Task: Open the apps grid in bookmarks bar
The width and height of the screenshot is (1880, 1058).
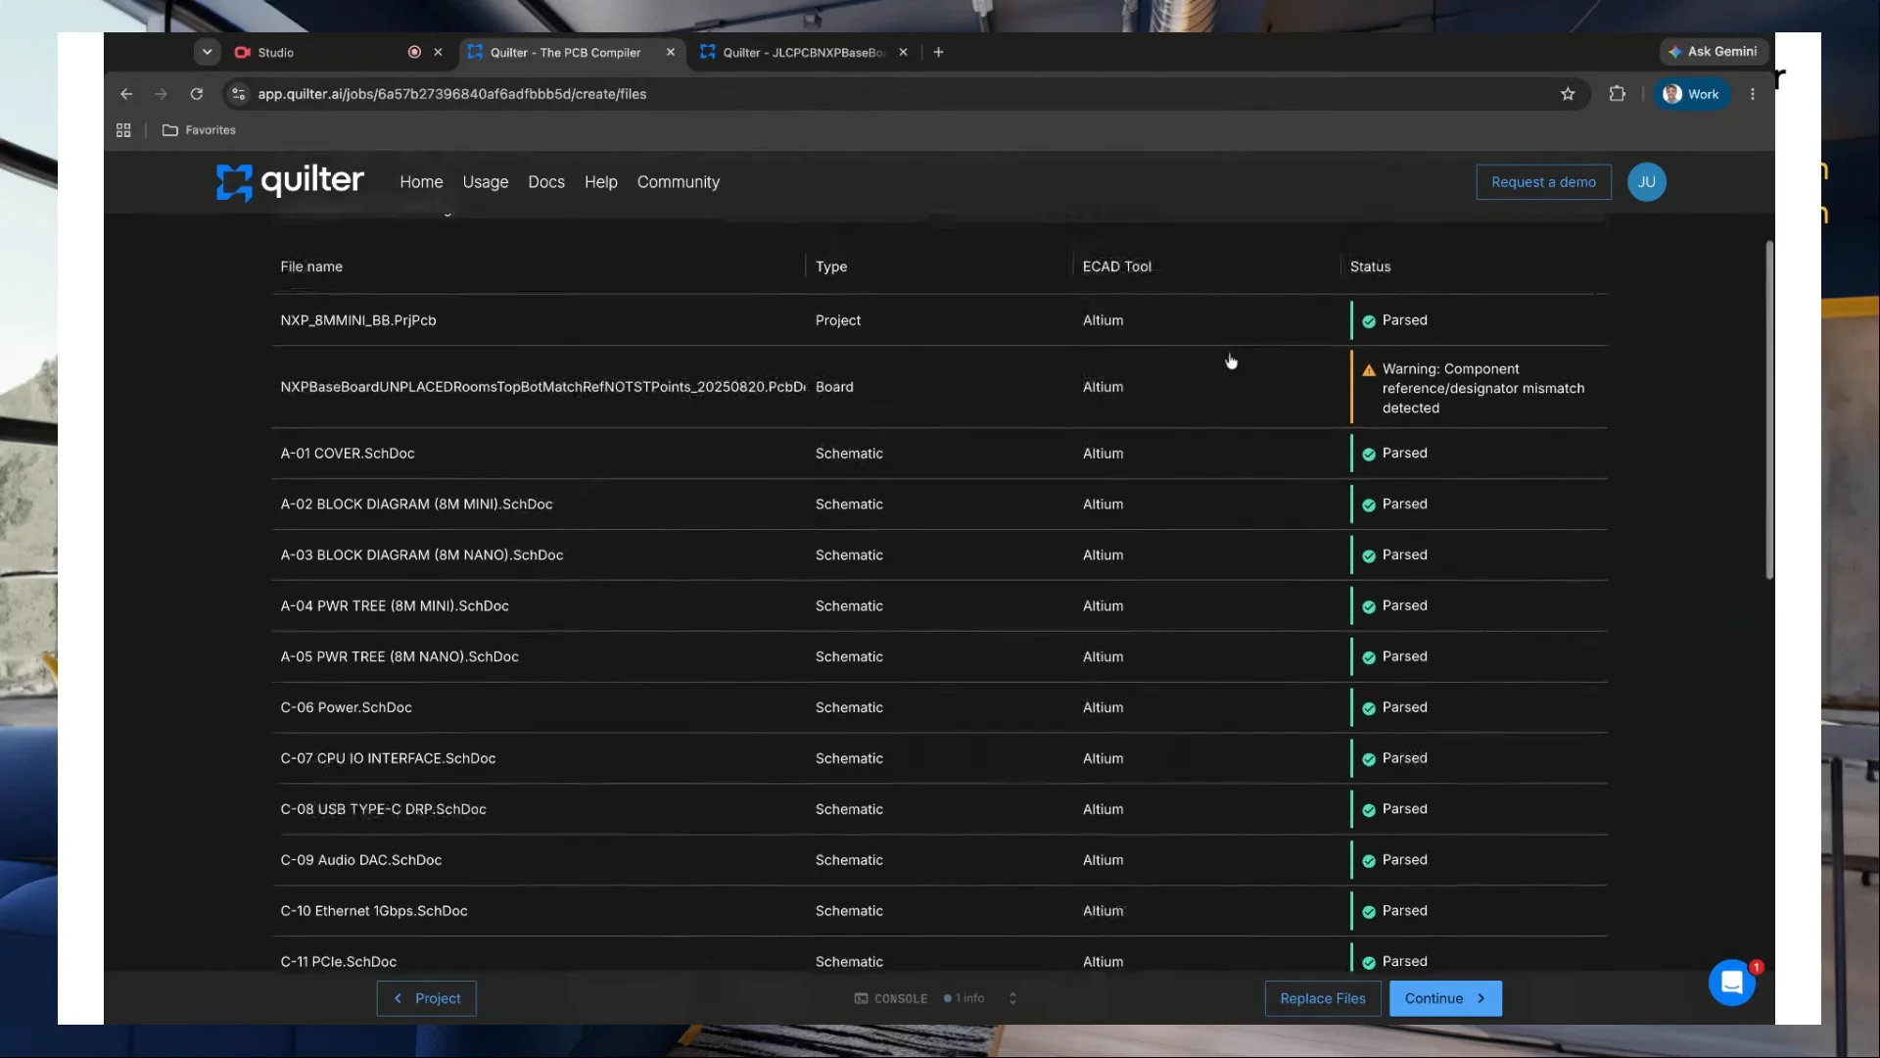Action: 123,130
